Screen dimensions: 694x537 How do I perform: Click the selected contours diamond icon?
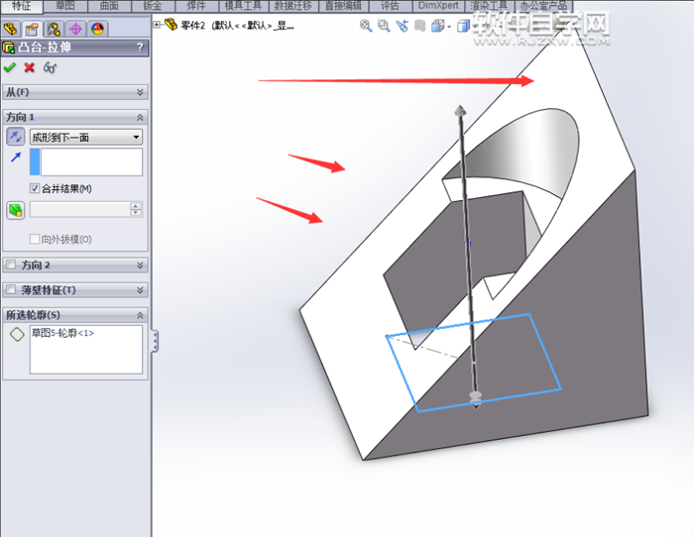(17, 335)
